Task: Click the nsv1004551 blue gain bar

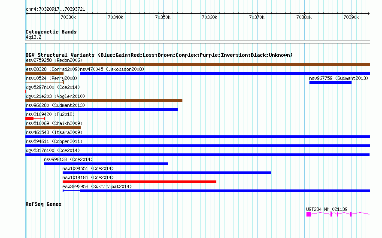Action: tap(167, 173)
